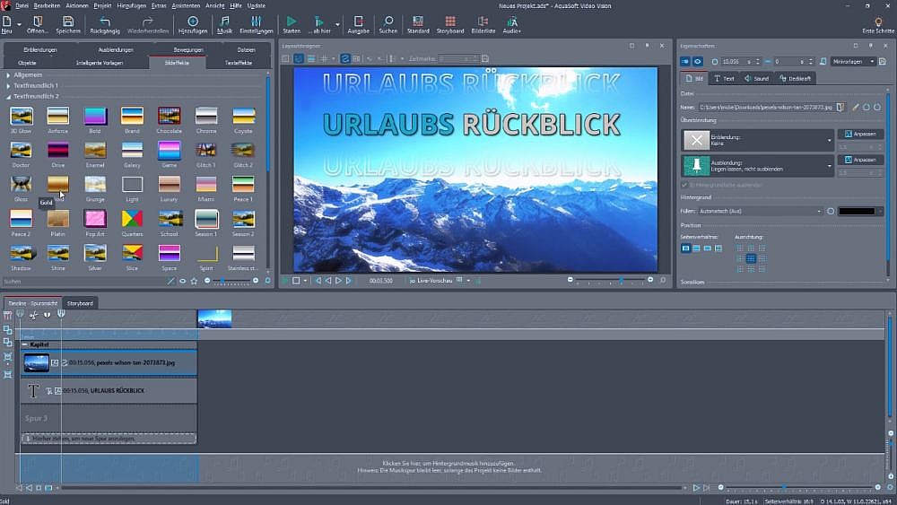Toggle the eye visibility icon in Eigenschaften
Image resolution: width=897 pixels, height=505 pixels.
pos(698,62)
